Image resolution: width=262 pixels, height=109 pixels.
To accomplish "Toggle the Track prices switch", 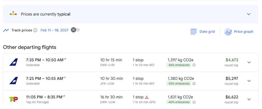I will click(76, 30).
